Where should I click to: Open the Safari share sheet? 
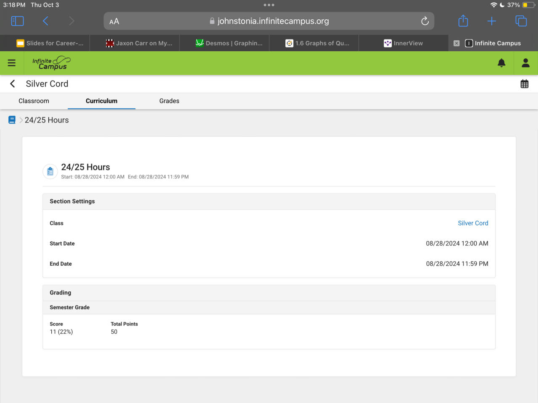[463, 21]
